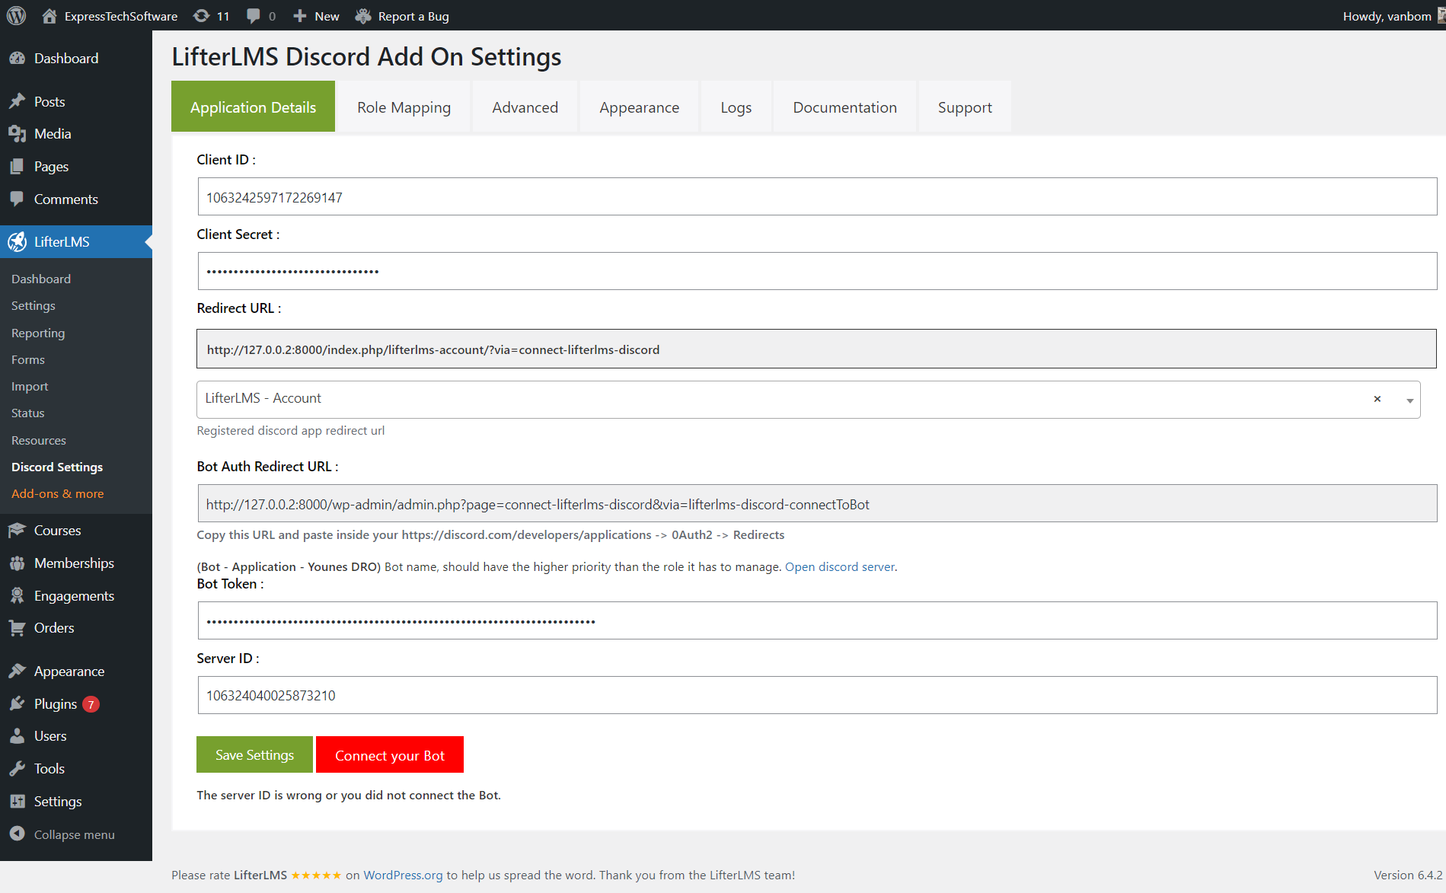Image resolution: width=1446 pixels, height=893 pixels.
Task: Open Plugins from the sidebar
Action: [x=56, y=703]
